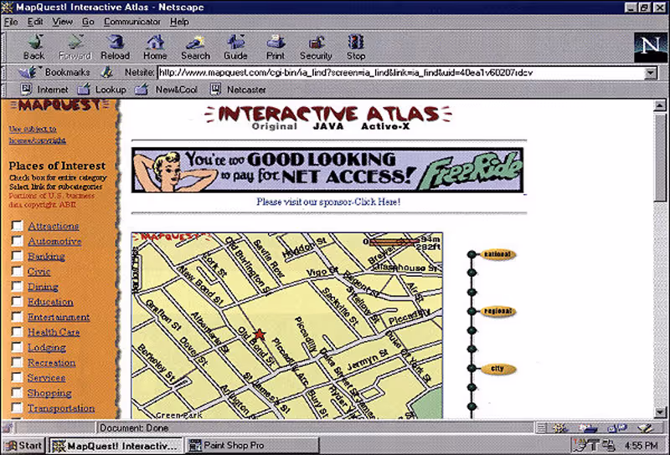Screen dimensions: 670x455
Task: Open the Attractions subcategory link
Action: coord(54,226)
